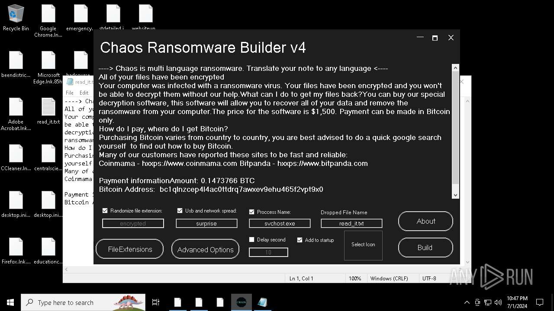
Task: Click the UTF-8 encoding status in Notepad
Action: click(429, 279)
